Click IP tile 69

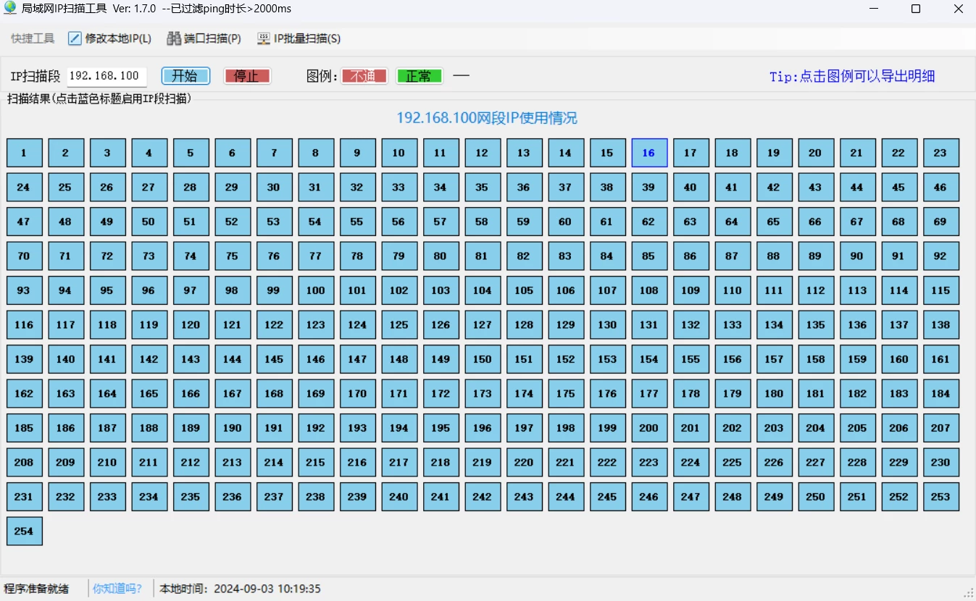(x=940, y=222)
